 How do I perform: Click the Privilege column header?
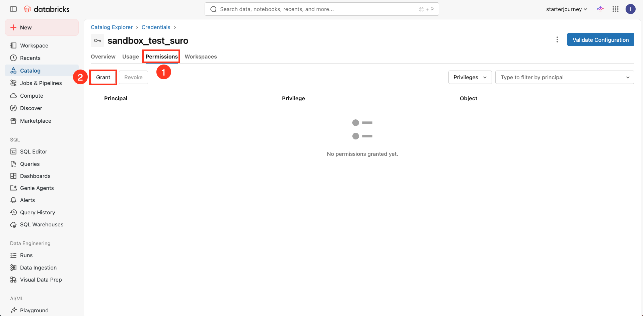[293, 98]
